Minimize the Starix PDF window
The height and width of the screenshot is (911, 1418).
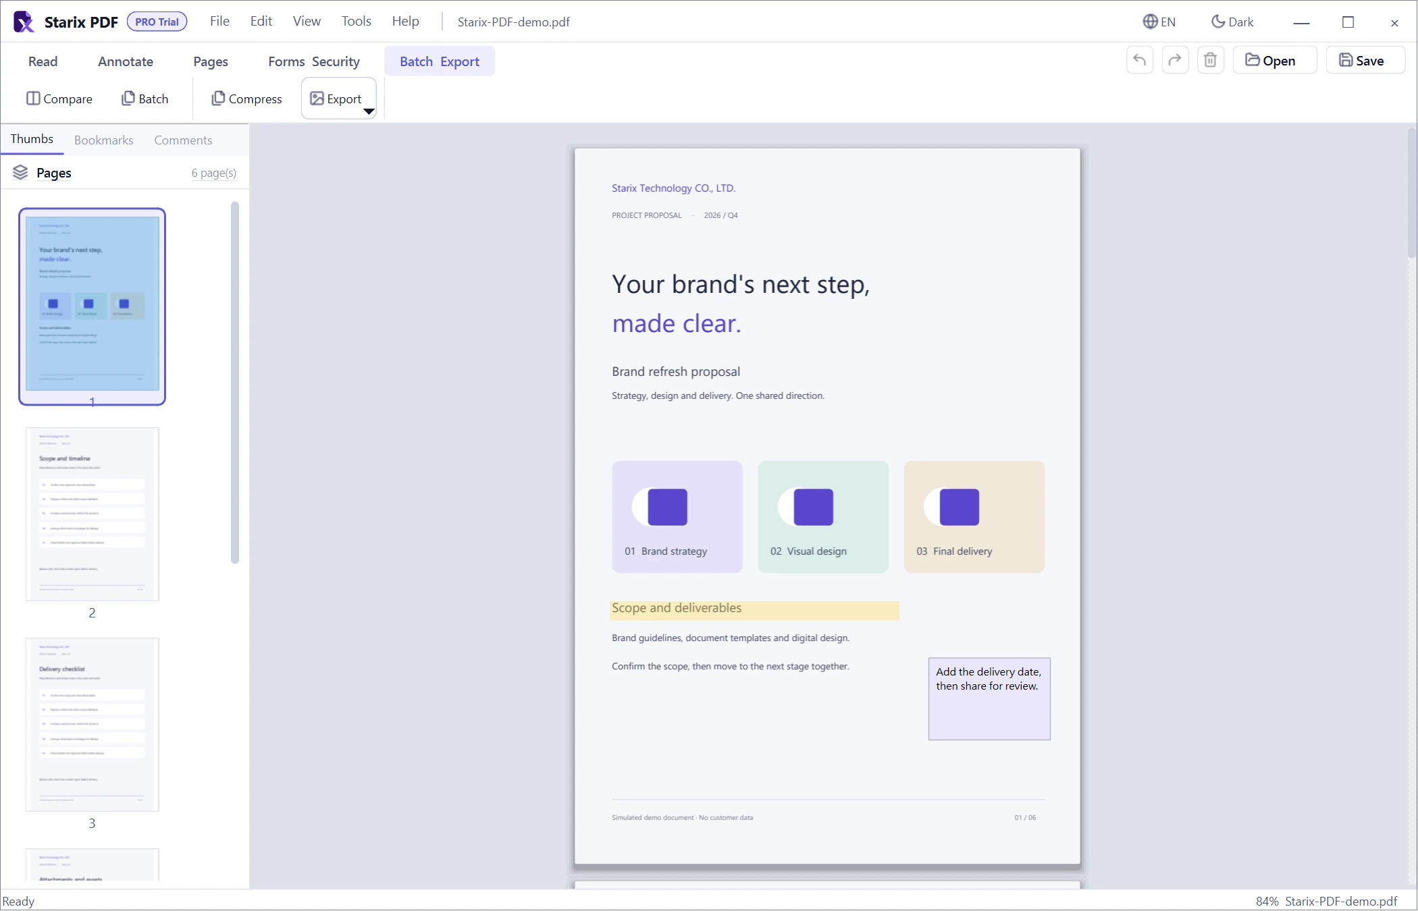pyautogui.click(x=1302, y=22)
